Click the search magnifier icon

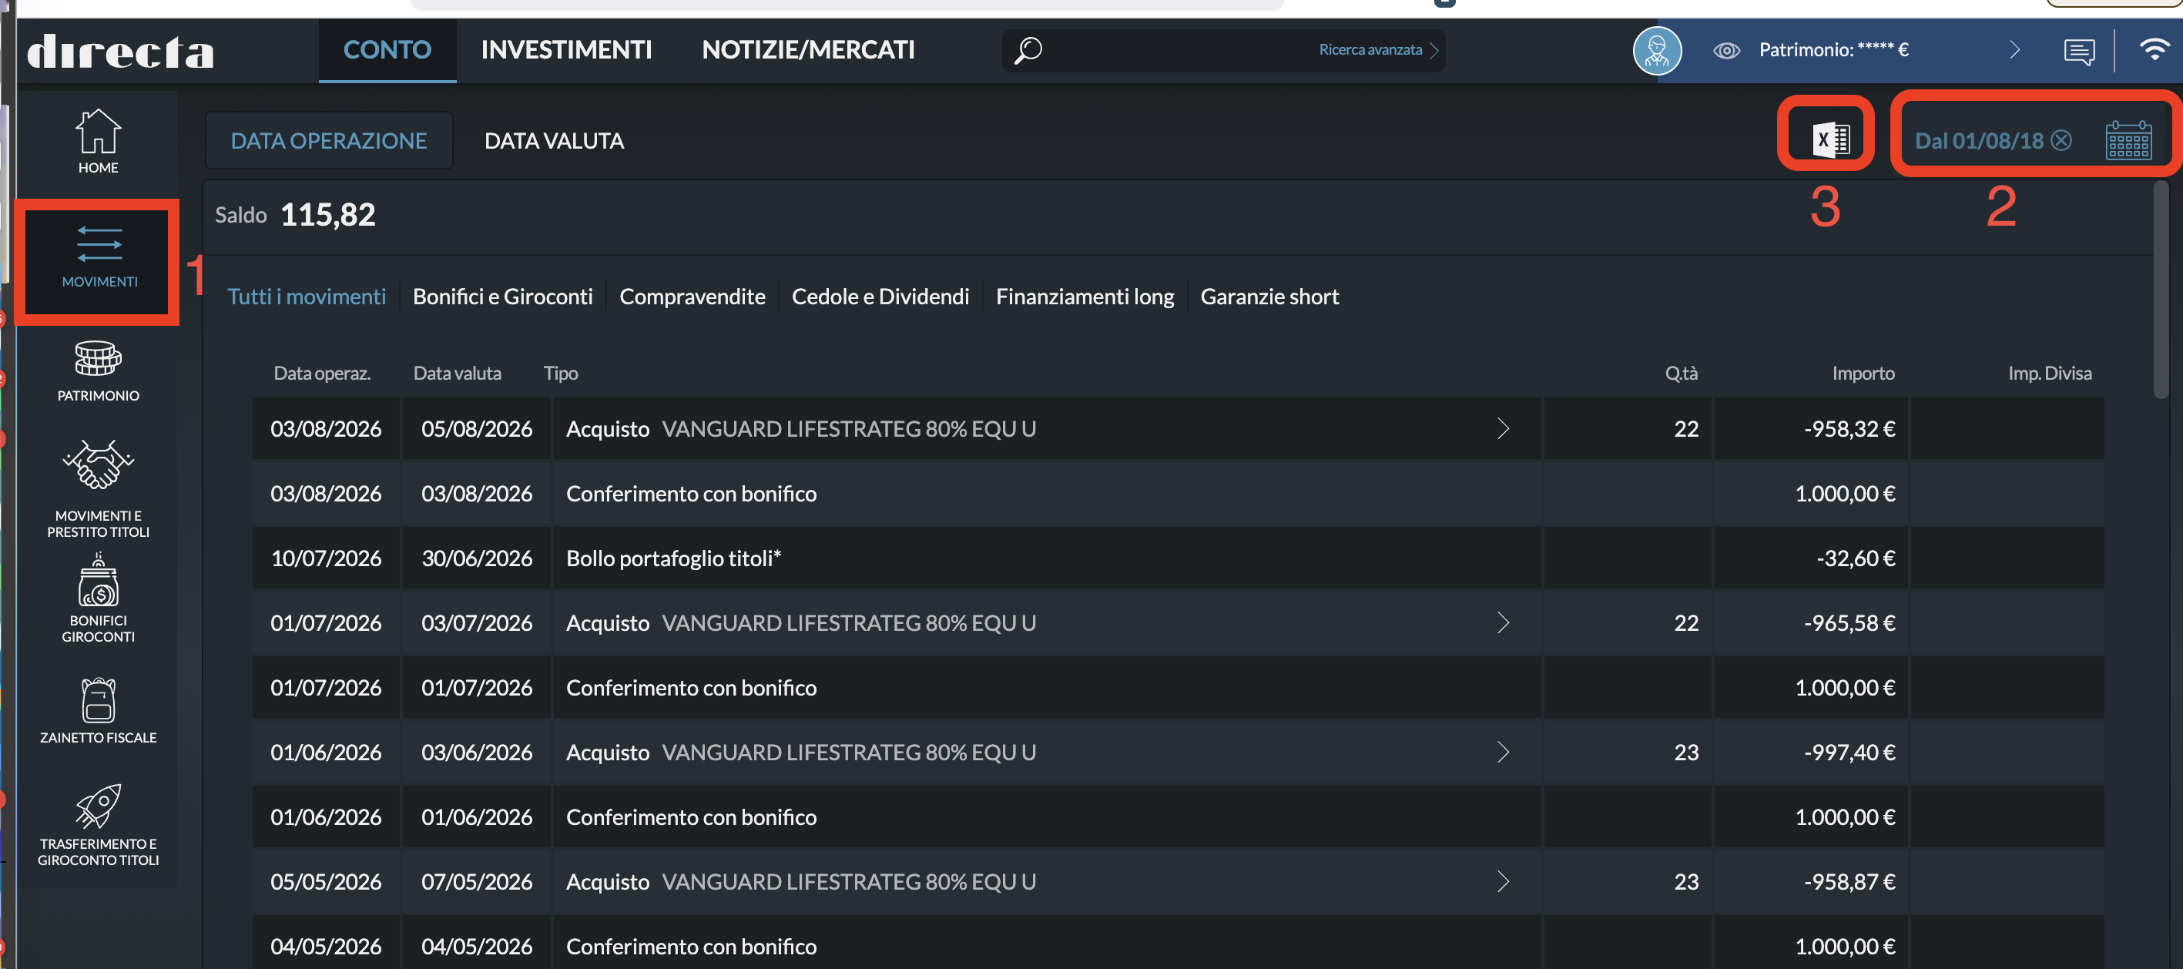[x=1028, y=50]
